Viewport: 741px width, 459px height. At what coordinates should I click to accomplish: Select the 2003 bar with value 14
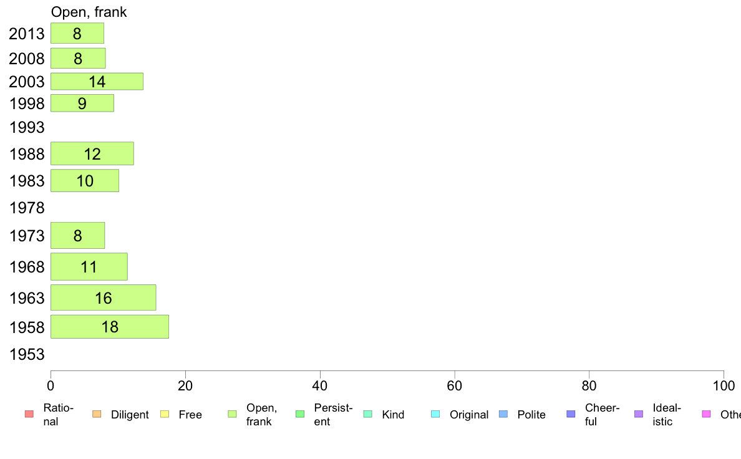[97, 81]
